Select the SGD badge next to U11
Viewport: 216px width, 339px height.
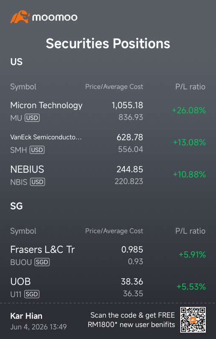(32, 294)
